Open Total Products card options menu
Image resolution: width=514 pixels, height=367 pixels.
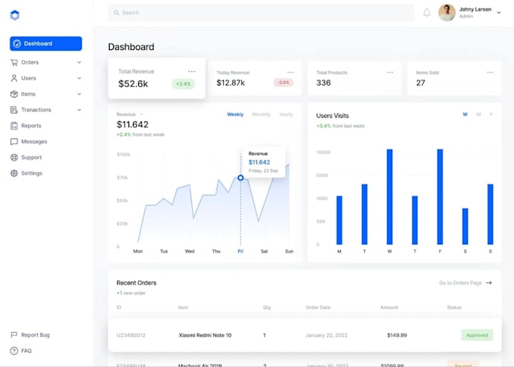click(x=390, y=72)
